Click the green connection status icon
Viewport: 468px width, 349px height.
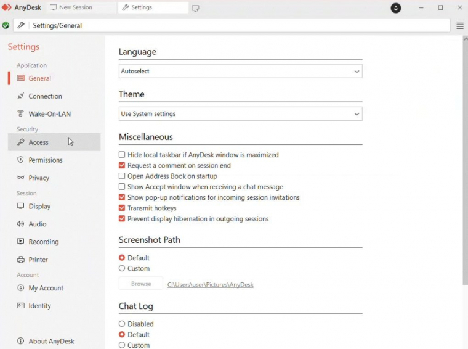click(6, 25)
